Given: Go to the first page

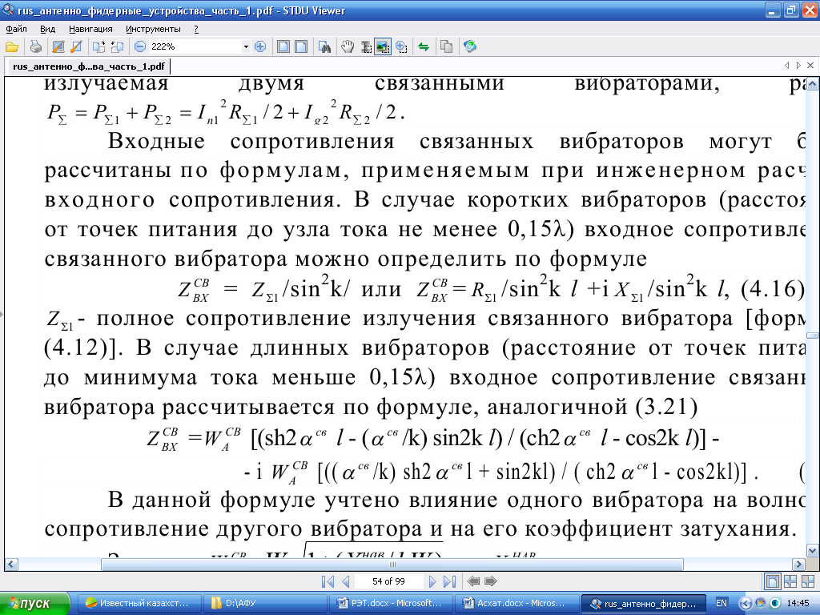Looking at the screenshot, I should pos(328,581).
